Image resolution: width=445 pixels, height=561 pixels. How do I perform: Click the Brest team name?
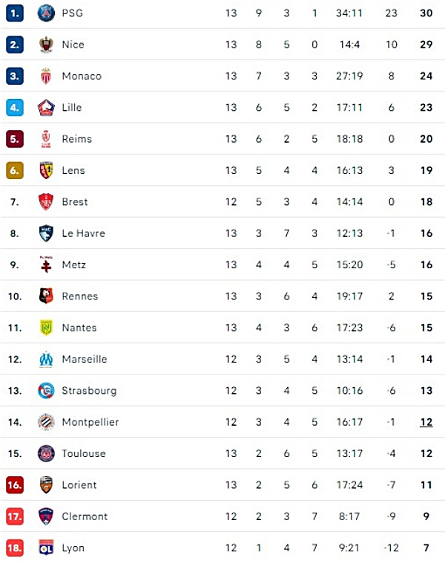(75, 202)
